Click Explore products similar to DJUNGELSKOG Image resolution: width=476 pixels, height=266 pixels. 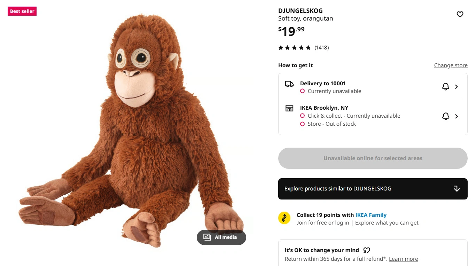(x=338, y=189)
